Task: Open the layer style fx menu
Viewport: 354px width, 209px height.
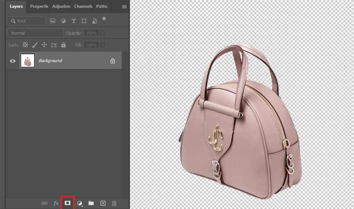Action: coord(56,203)
